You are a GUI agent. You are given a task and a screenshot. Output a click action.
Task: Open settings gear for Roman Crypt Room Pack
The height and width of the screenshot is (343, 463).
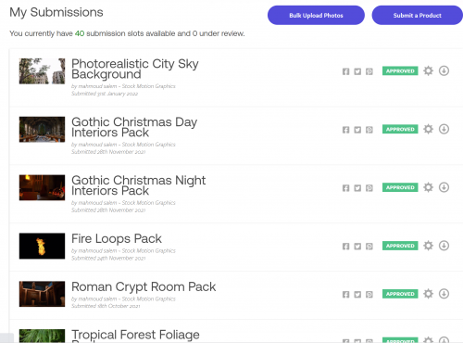428,294
